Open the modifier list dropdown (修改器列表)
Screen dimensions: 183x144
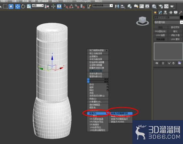168,22
